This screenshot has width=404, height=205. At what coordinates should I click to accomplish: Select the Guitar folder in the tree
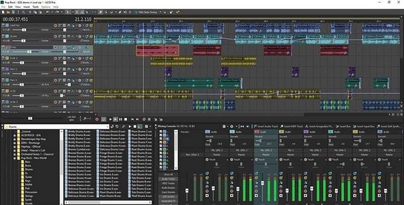tap(28, 177)
